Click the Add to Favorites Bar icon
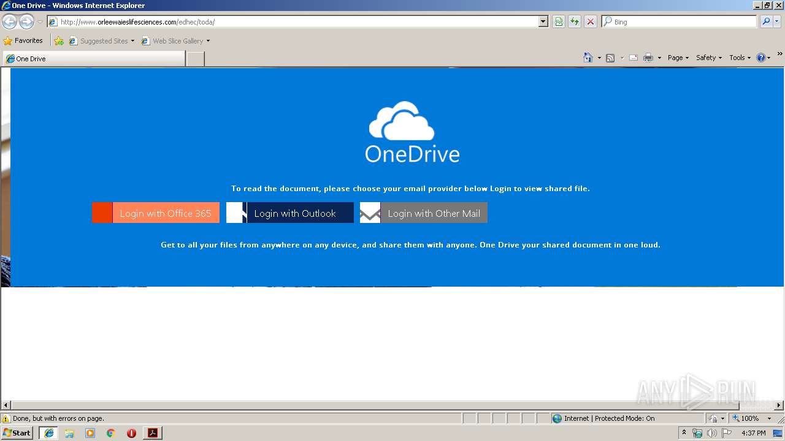Image resolution: width=785 pixels, height=441 pixels. coord(59,41)
